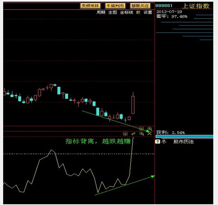The width and height of the screenshot is (218, 205).
Task: Click the tall red candlestick on the chart
Action: (133, 105)
